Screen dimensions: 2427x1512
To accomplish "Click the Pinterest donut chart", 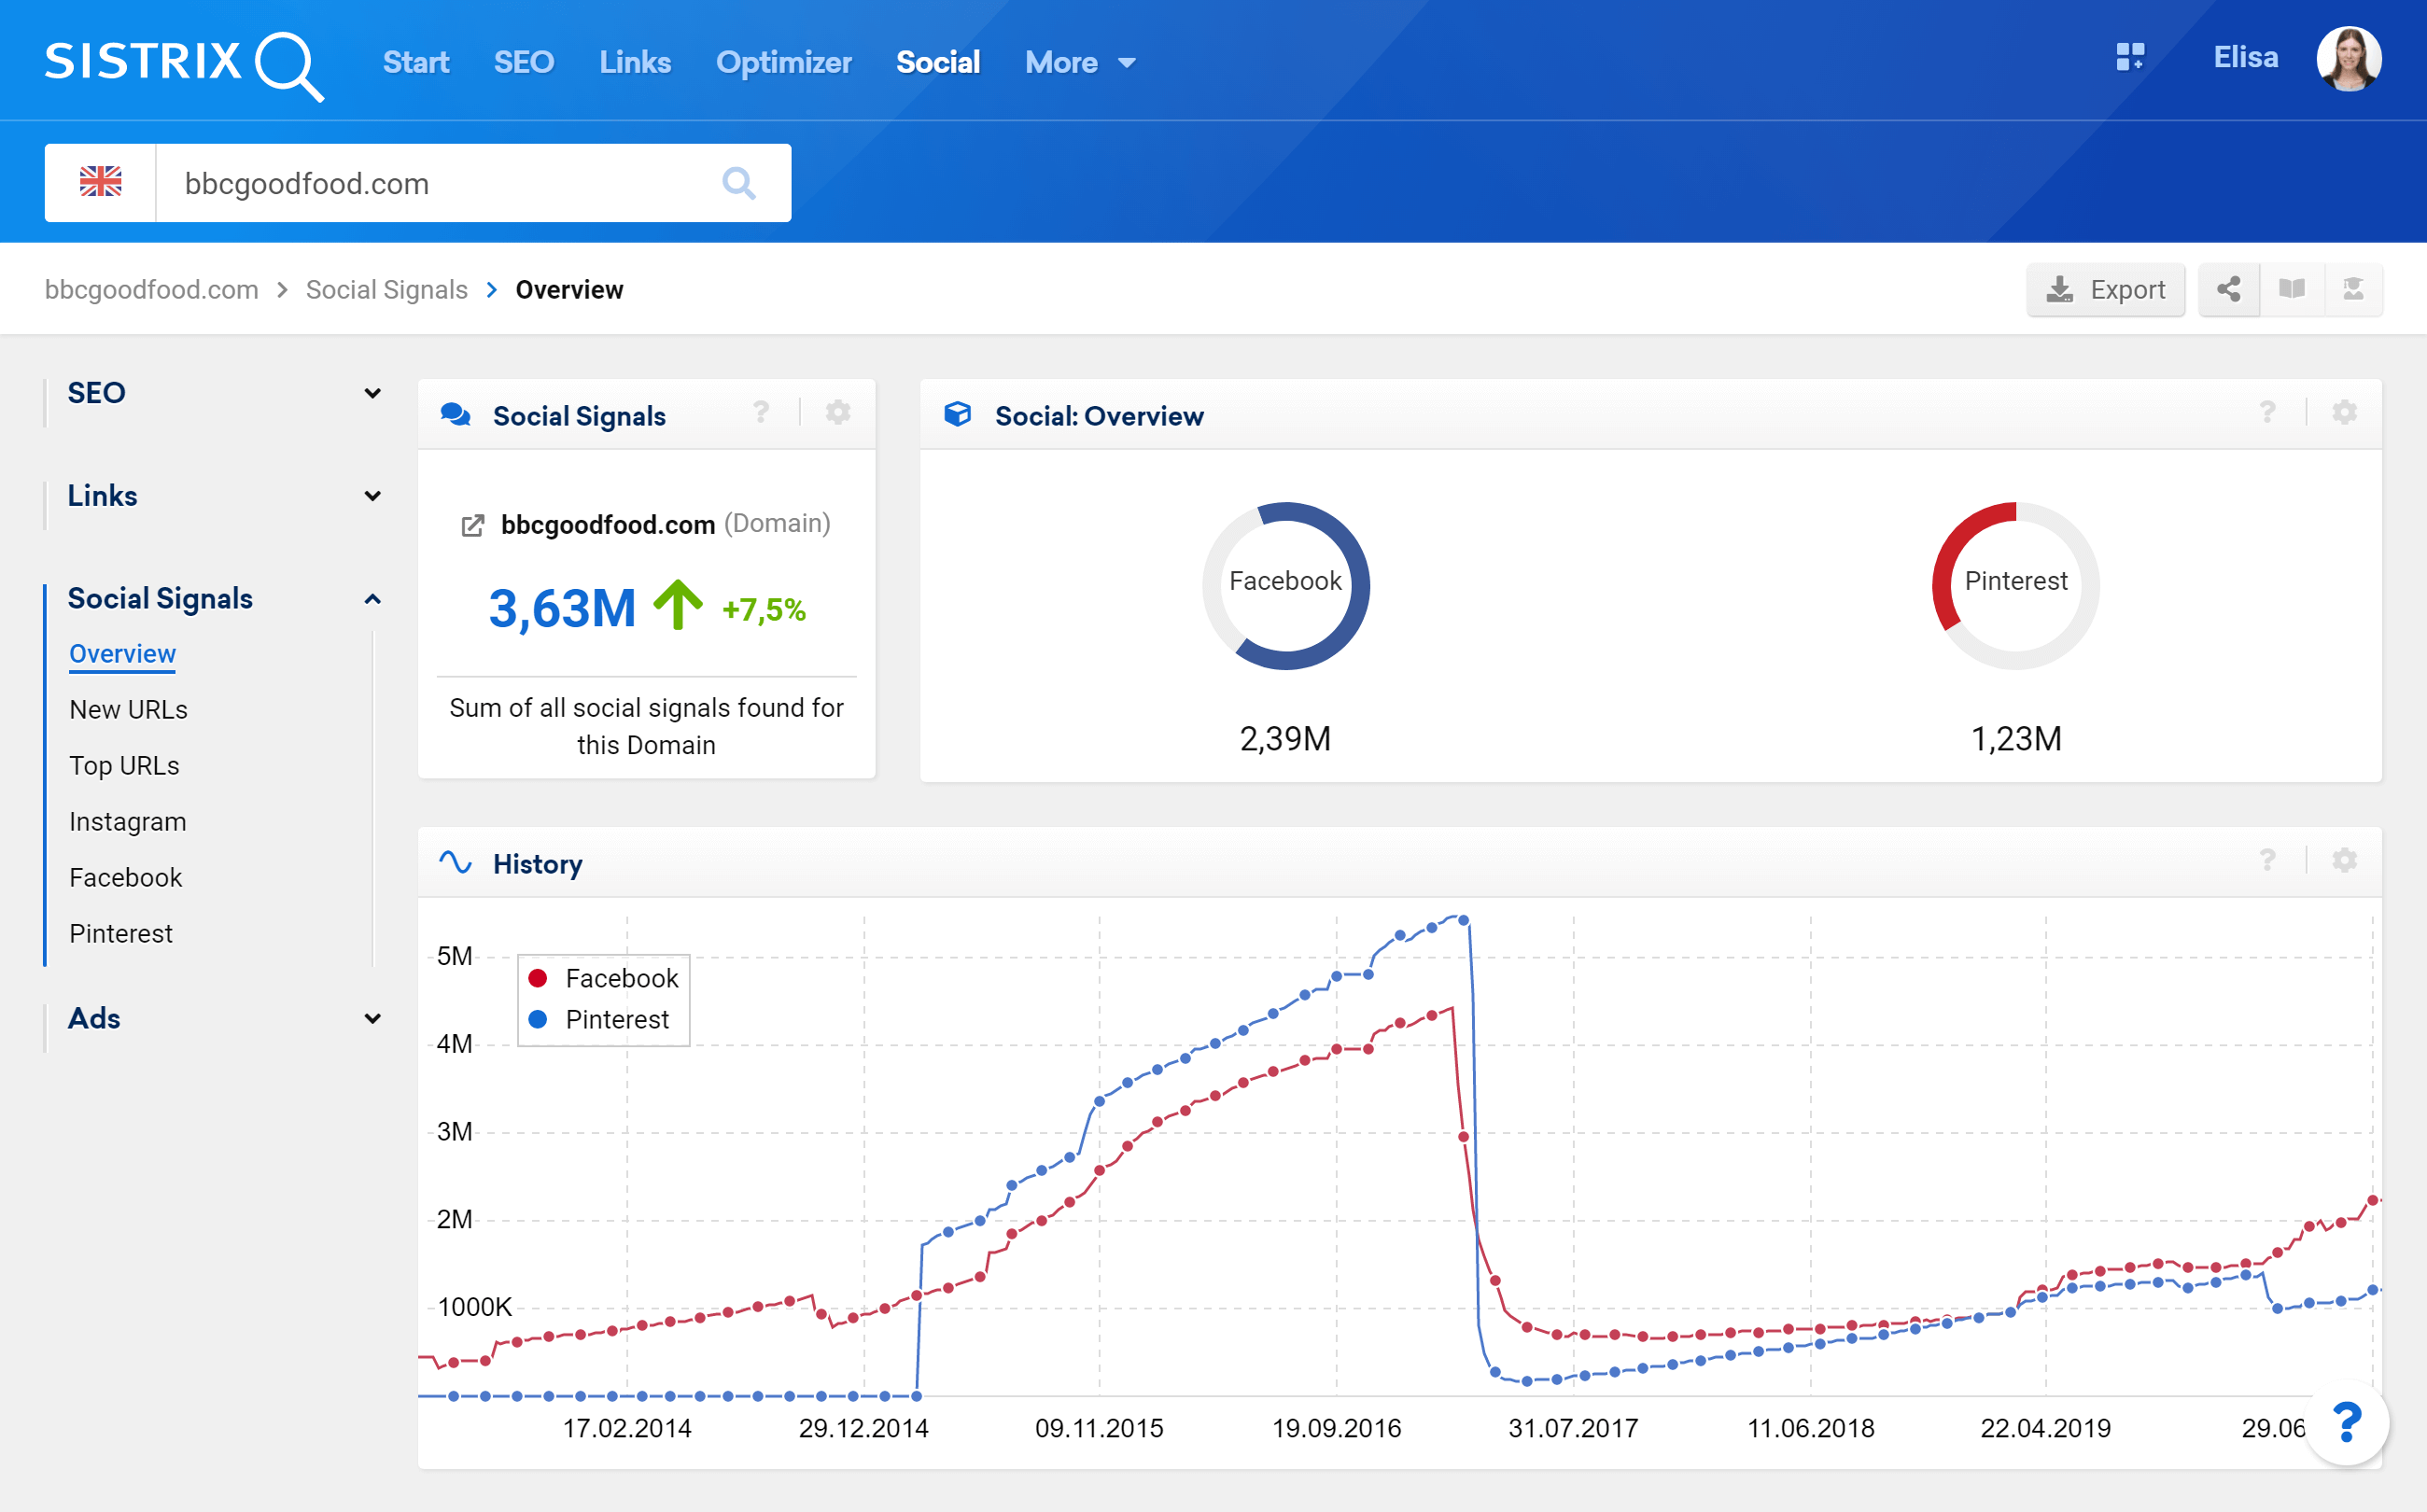I will [x=2015, y=585].
